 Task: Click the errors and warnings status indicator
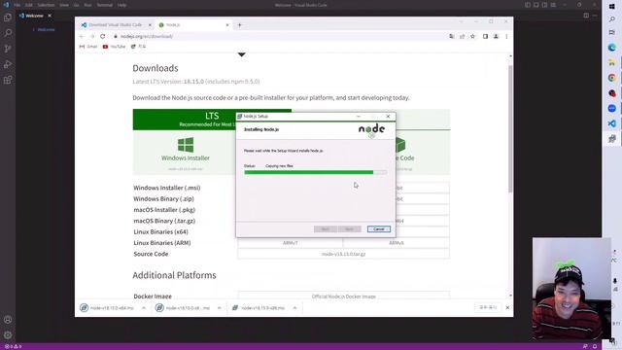click(13, 346)
